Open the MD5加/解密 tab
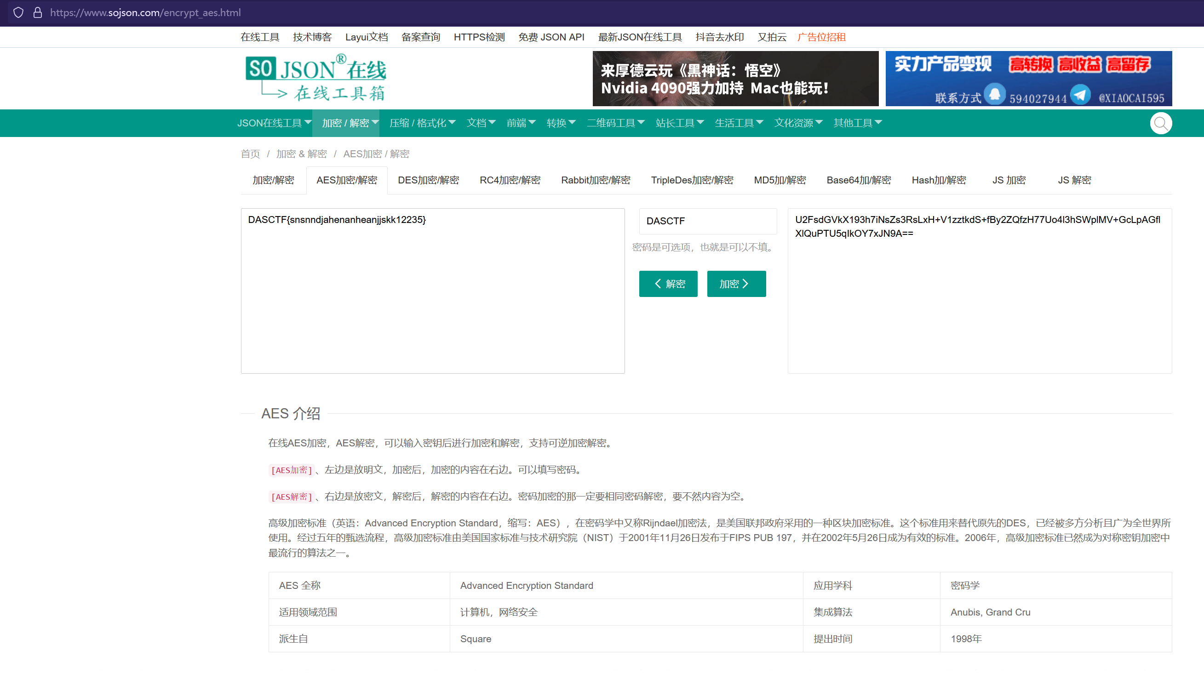 click(780, 180)
